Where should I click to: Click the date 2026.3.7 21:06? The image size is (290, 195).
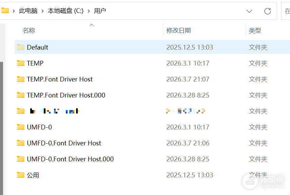point(188,143)
